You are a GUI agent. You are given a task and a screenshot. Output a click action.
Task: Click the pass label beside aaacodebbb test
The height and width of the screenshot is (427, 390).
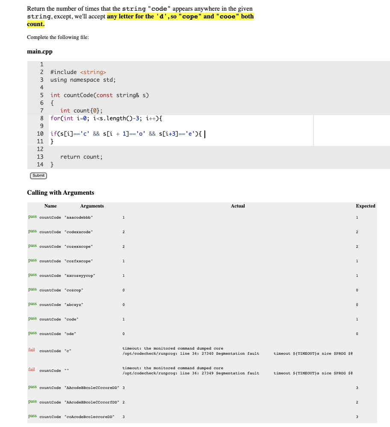pos(32,217)
